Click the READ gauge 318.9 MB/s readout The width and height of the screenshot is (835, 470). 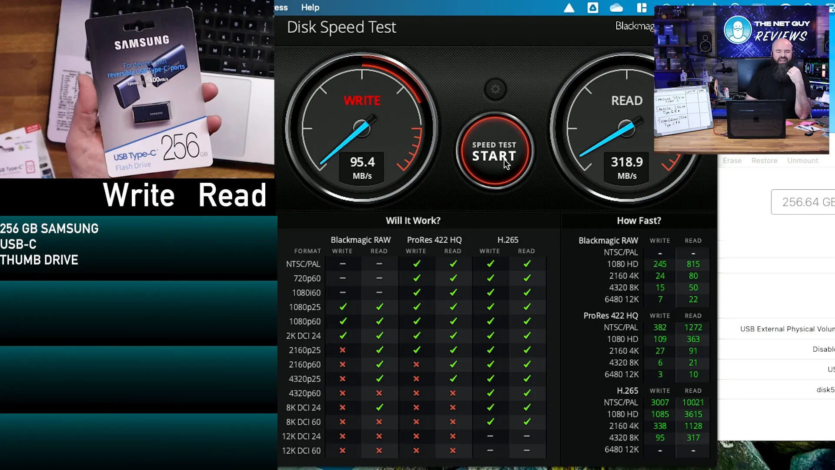627,168
